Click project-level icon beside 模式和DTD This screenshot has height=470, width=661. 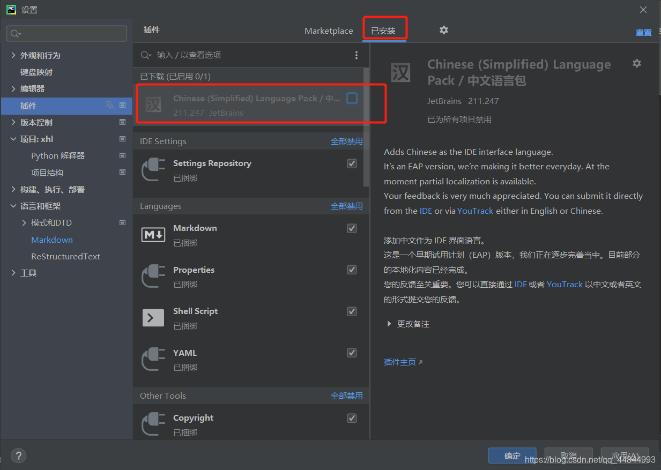(x=122, y=222)
